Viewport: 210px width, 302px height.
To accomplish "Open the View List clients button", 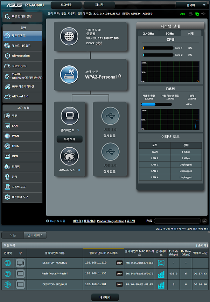I will pyautogui.click(x=70, y=139).
